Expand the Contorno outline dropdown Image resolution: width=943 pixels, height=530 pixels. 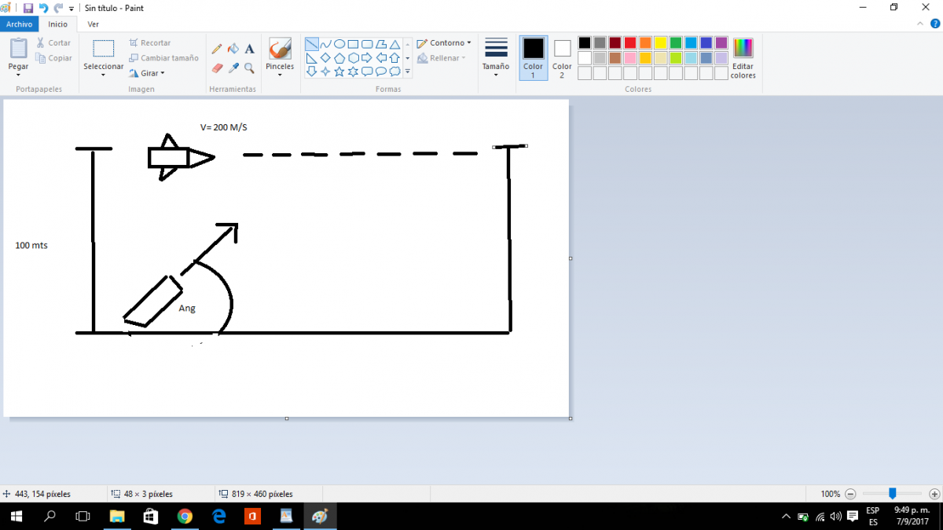coord(445,43)
